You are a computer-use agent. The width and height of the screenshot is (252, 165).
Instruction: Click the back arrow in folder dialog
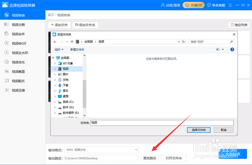(x=55, y=42)
